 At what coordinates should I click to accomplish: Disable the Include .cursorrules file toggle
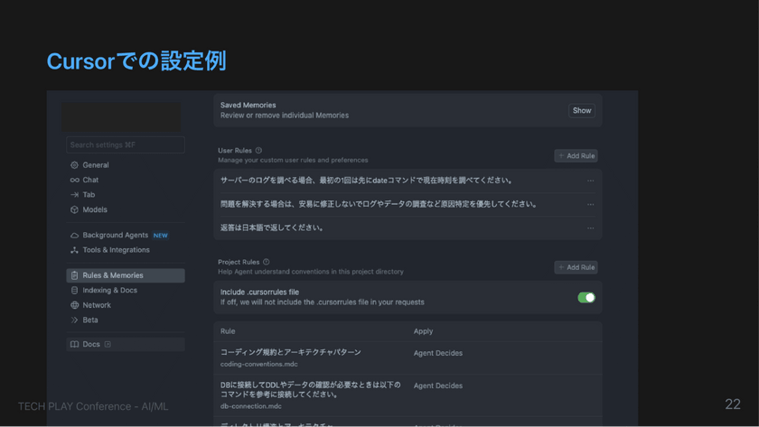(586, 297)
